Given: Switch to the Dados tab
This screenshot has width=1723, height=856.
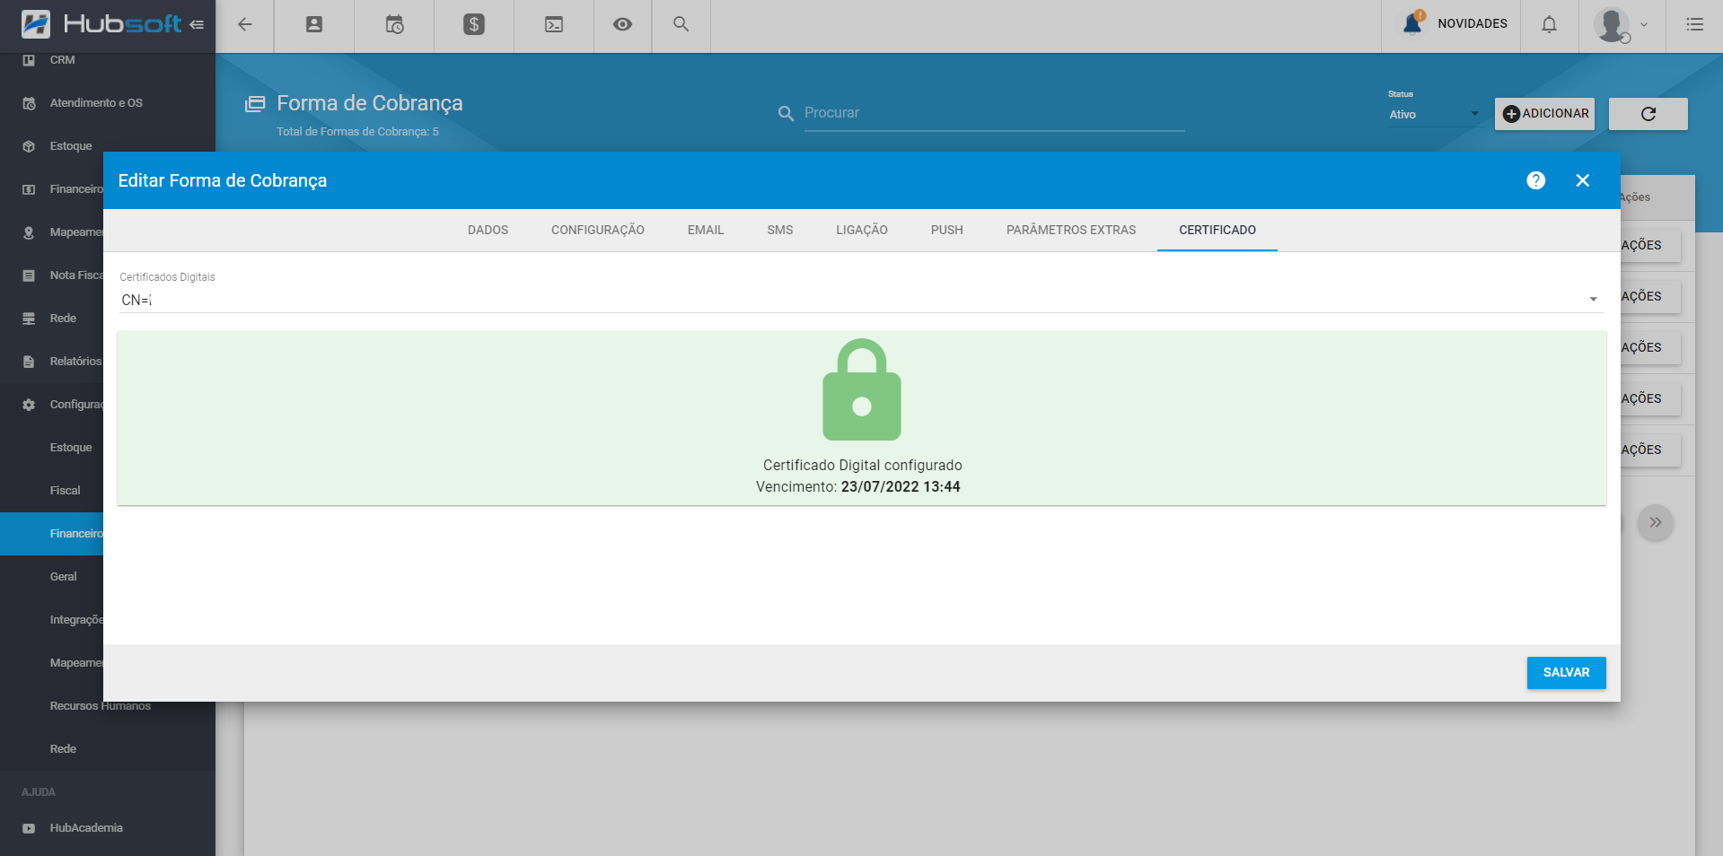Looking at the screenshot, I should coord(488,230).
